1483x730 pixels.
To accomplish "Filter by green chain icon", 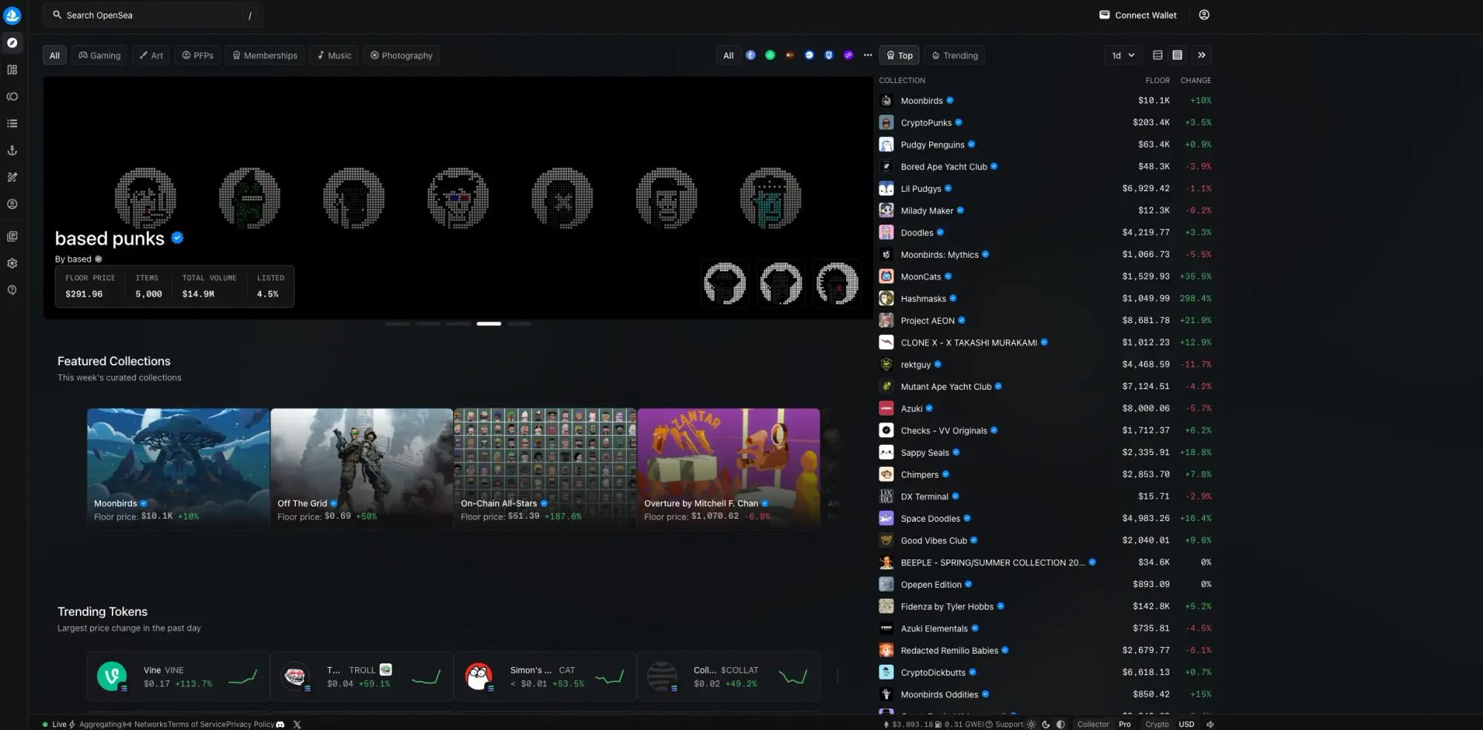I will click(x=770, y=56).
